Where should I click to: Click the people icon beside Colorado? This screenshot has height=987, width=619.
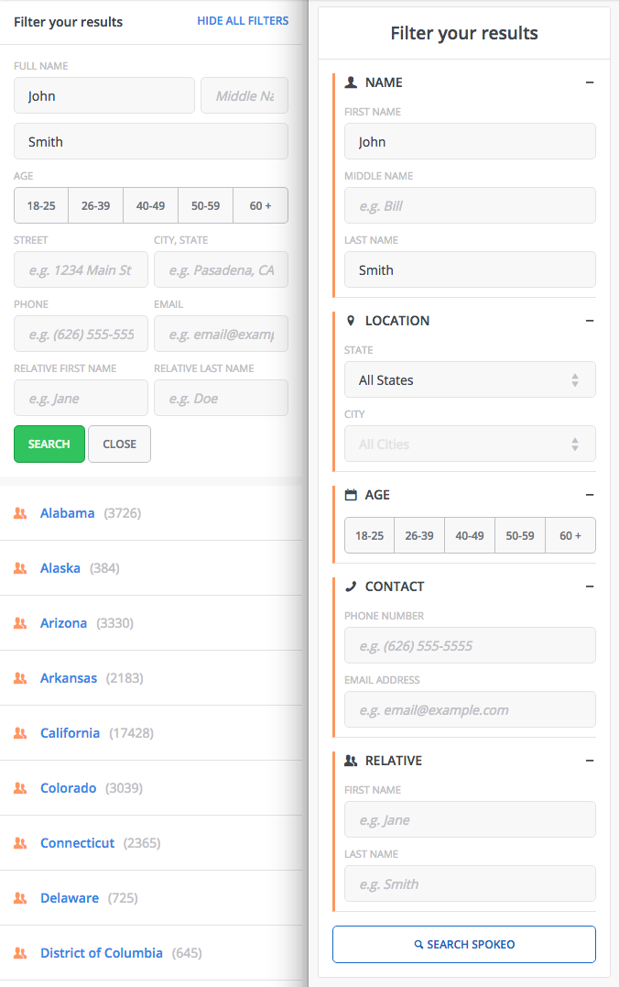pos(20,788)
